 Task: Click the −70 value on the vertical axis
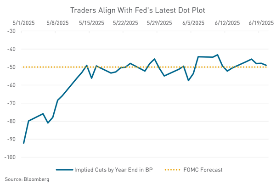point(10,103)
